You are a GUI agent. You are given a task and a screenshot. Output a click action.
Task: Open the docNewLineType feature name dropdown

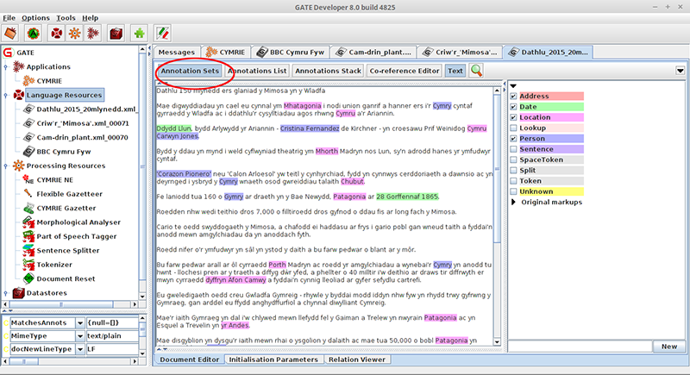[80, 349]
